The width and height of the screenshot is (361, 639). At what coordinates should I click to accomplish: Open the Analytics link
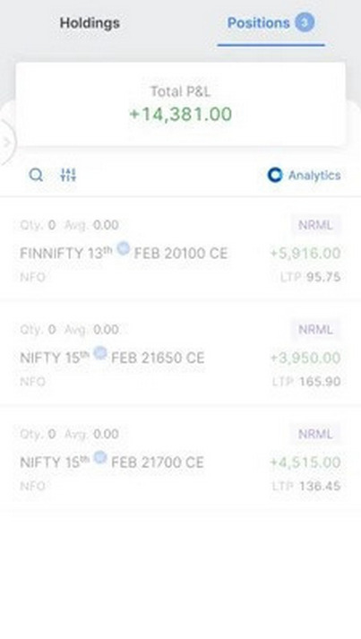(304, 176)
